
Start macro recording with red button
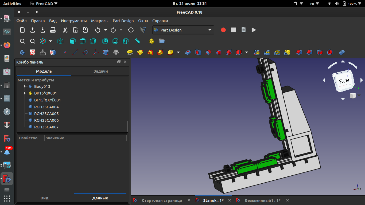coord(223,30)
